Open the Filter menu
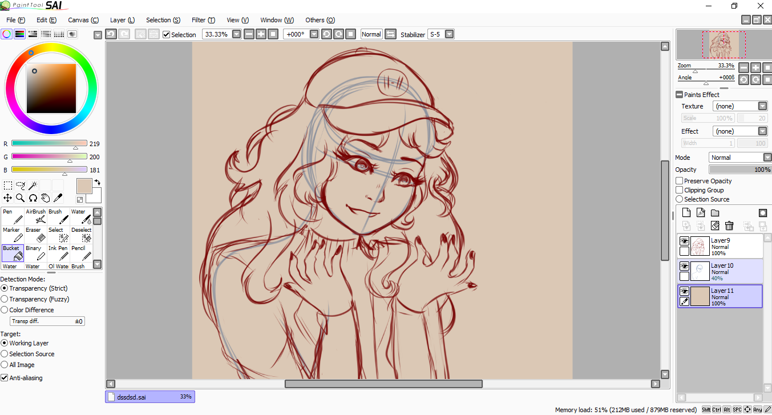This screenshot has width=772, height=415. 203,20
